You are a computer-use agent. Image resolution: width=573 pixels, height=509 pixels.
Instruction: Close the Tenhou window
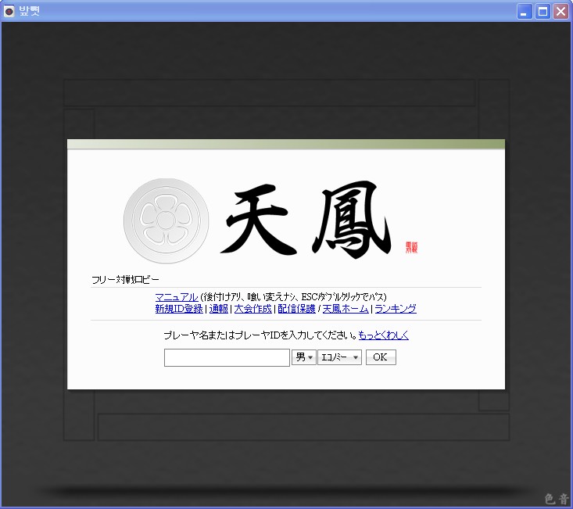pos(561,11)
